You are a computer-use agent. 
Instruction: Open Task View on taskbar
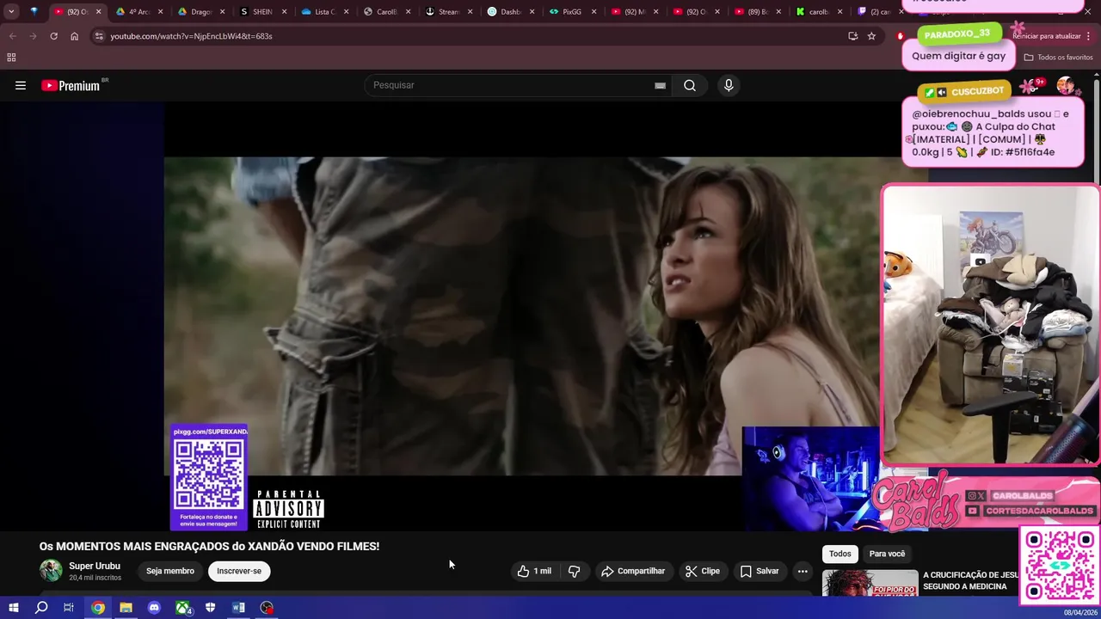coord(69,608)
